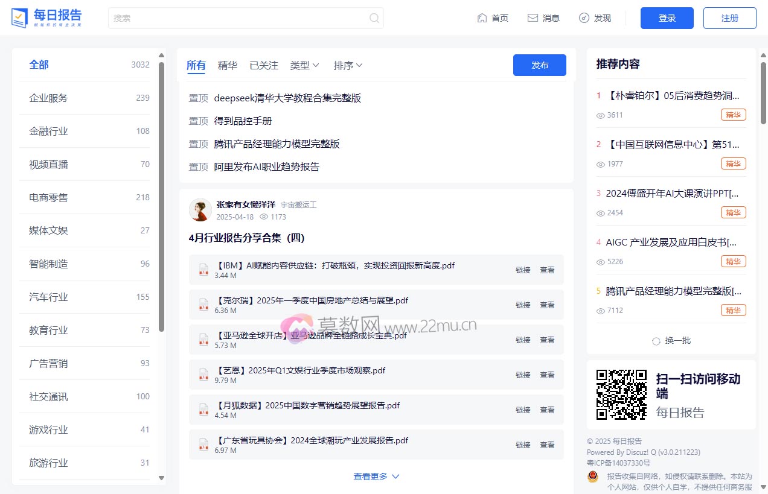Click the 精华 badge on the first recommended item
768x494 pixels.
(733, 115)
